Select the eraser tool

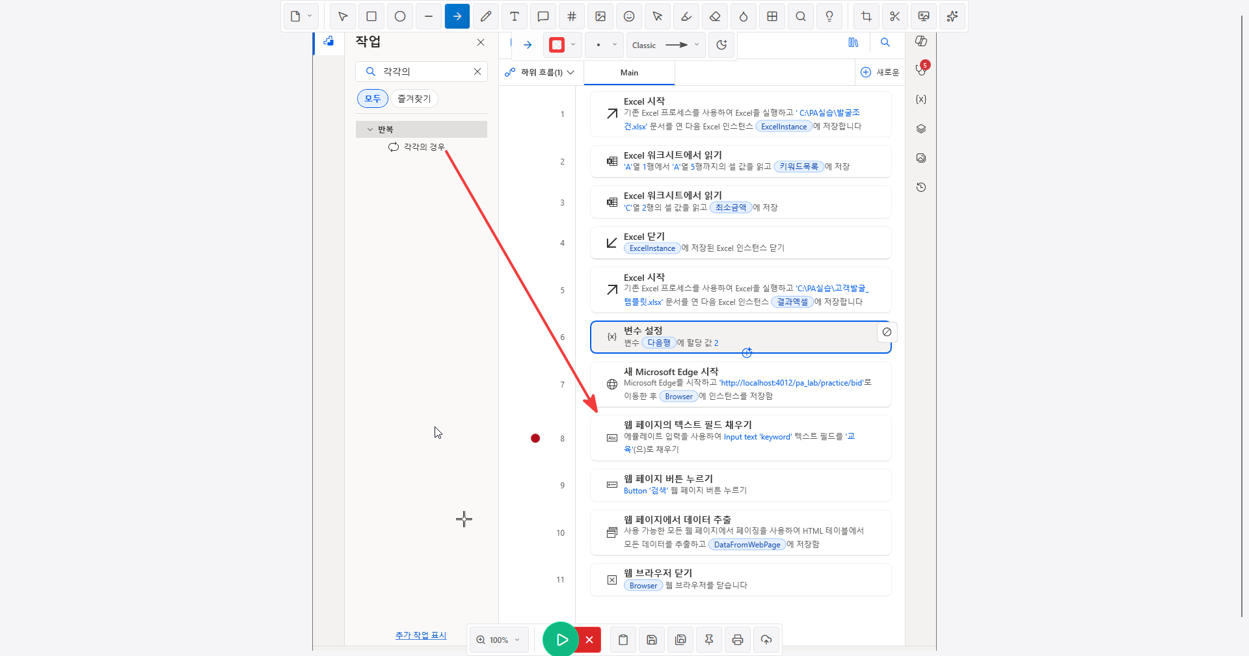715,16
